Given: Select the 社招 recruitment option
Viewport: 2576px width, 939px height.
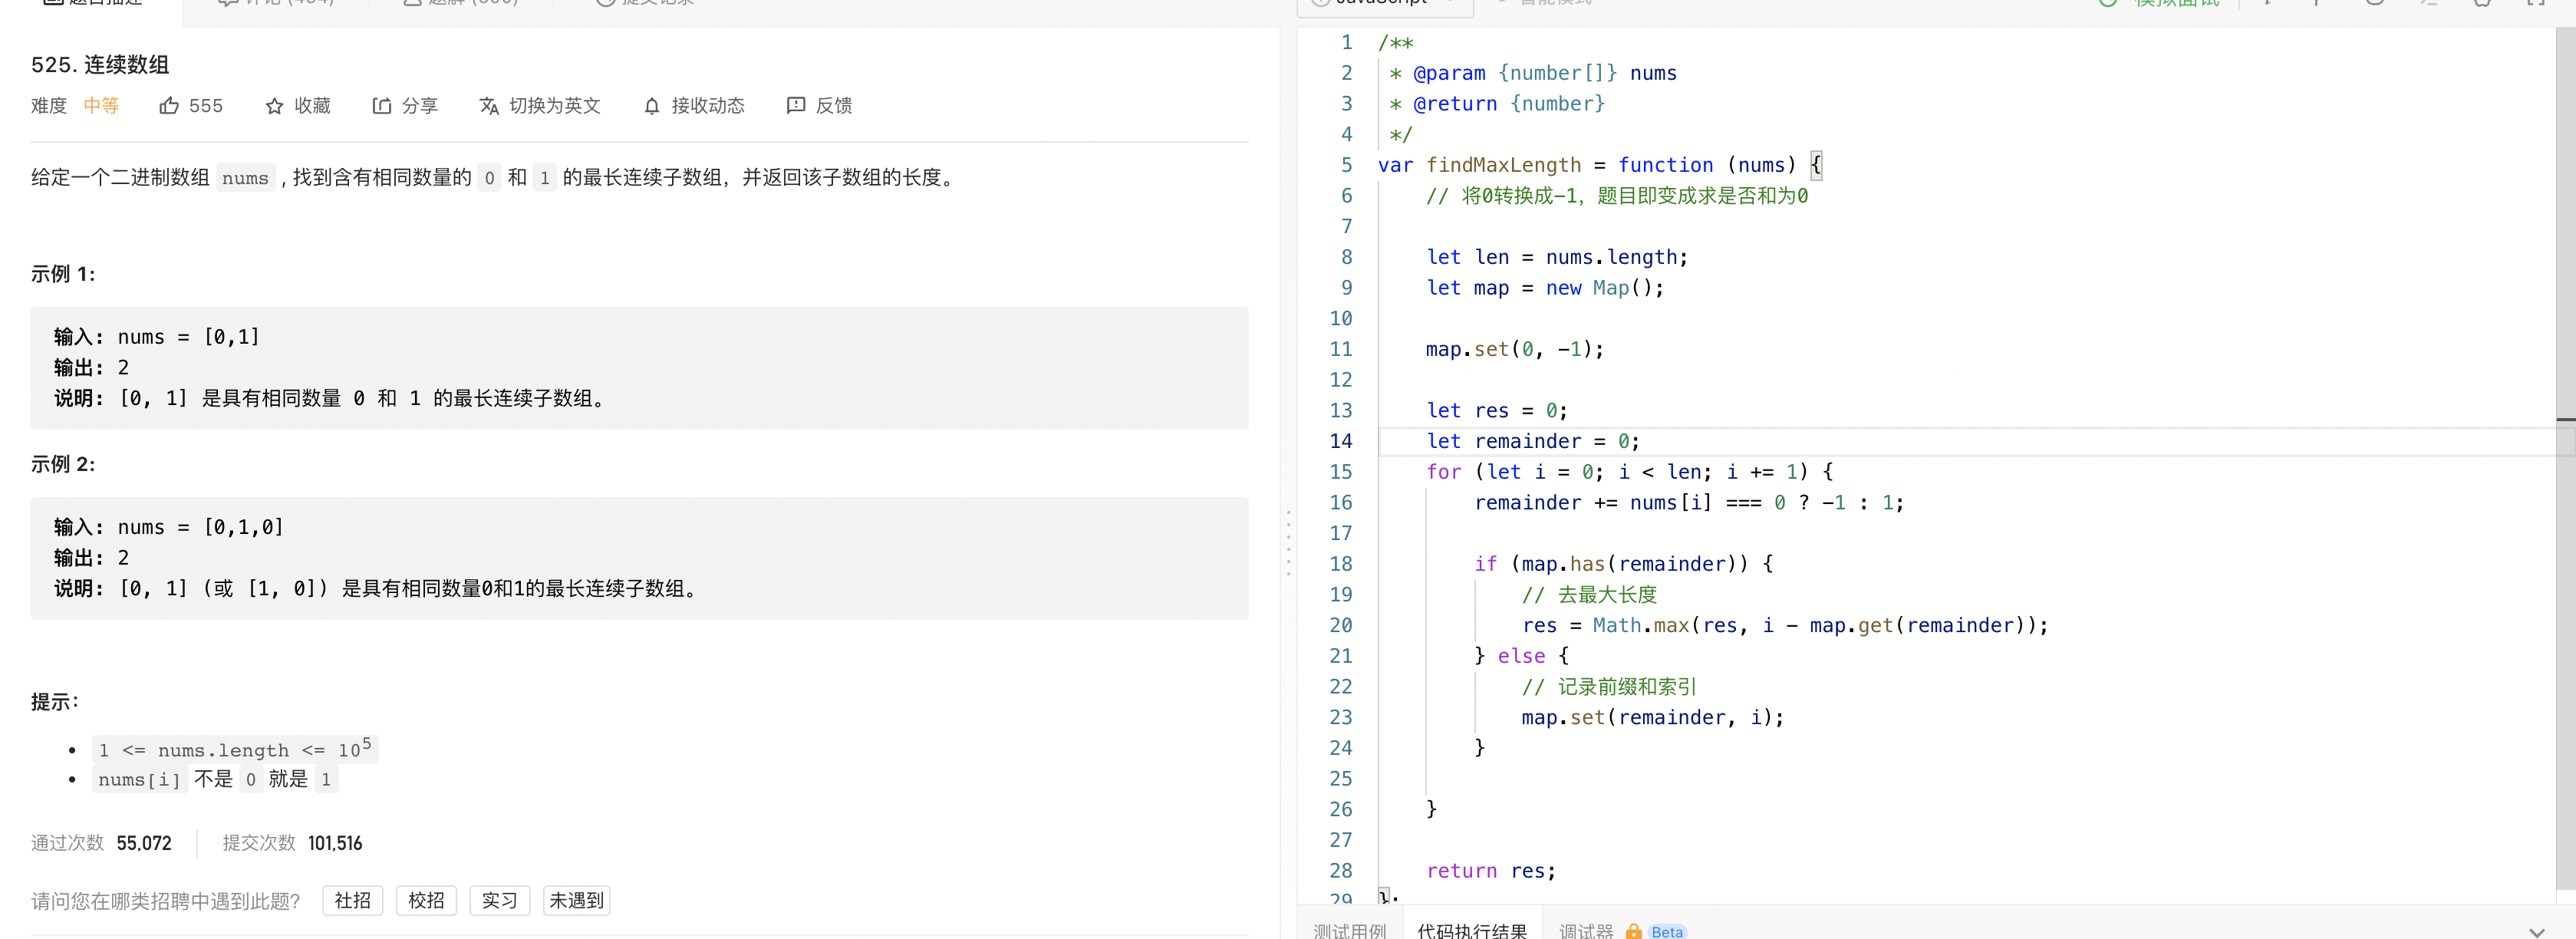Looking at the screenshot, I should [352, 900].
